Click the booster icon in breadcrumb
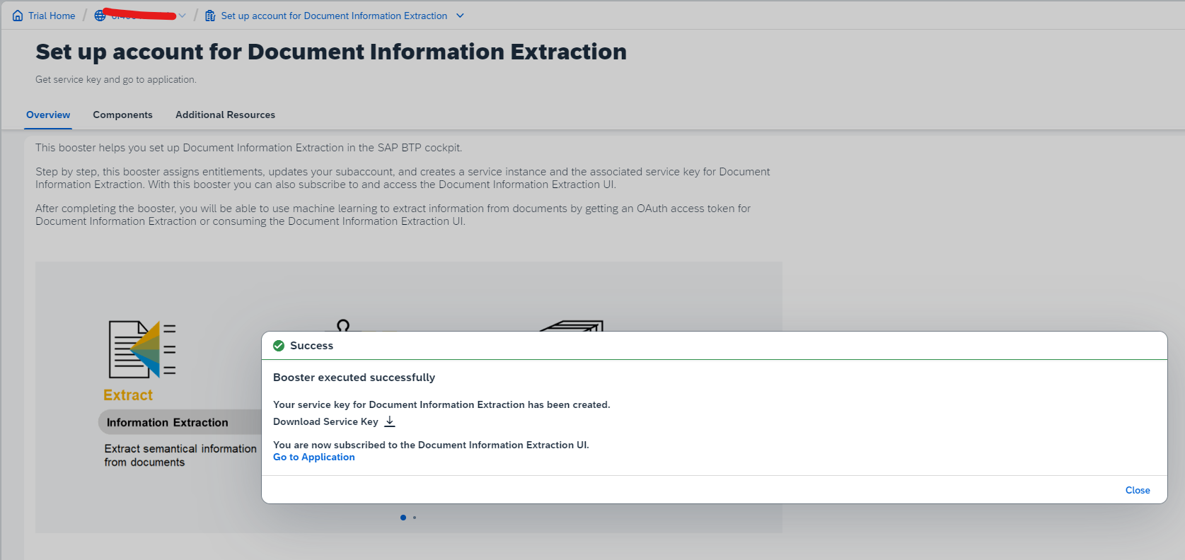This screenshot has width=1185, height=560. coord(210,16)
